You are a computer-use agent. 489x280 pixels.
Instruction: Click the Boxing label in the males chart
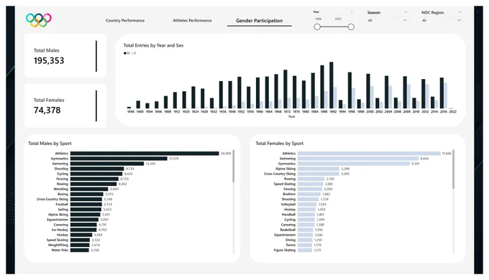point(63,195)
